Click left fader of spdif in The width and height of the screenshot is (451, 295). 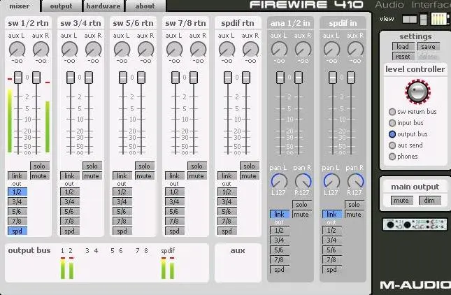point(333,78)
